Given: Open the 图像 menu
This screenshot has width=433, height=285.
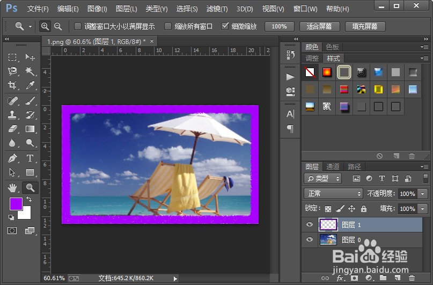Looking at the screenshot, I should (x=97, y=9).
